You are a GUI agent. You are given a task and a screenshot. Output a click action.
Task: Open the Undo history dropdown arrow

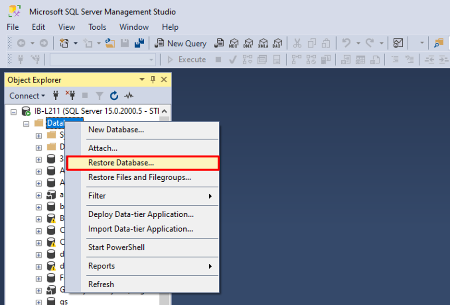[x=358, y=43]
